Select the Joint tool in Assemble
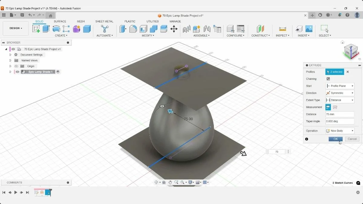This screenshot has height=204, width=363. click(187, 29)
